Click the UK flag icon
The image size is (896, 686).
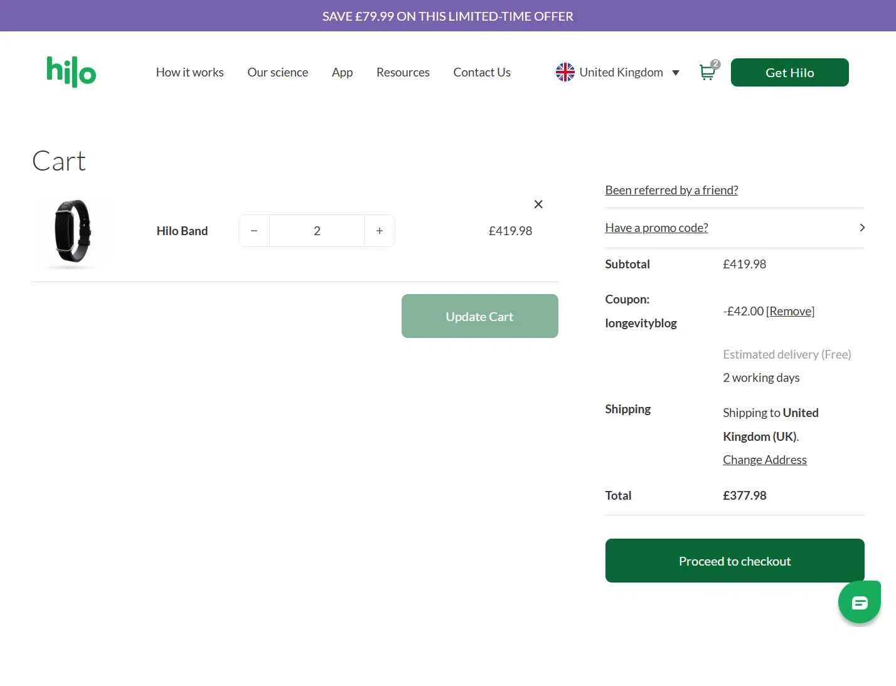(x=565, y=72)
